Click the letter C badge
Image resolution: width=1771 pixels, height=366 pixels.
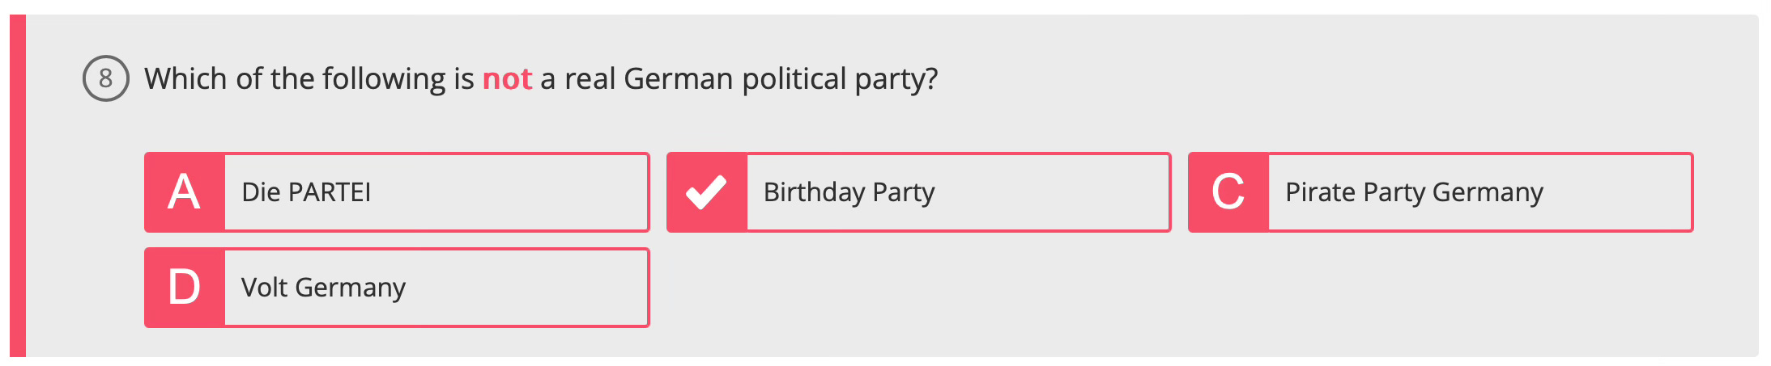pyautogui.click(x=1228, y=192)
